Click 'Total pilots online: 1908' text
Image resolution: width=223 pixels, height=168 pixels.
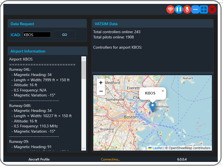pyautogui.click(x=114, y=37)
